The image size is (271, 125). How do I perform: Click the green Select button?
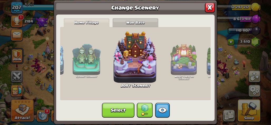(x=118, y=110)
